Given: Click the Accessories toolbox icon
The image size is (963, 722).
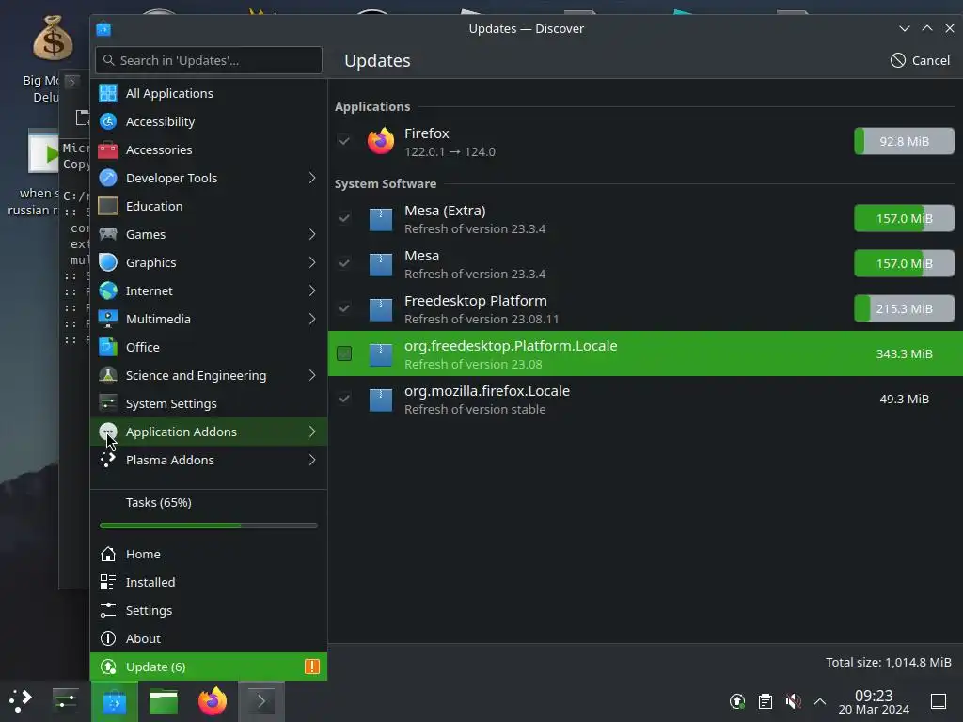Looking at the screenshot, I should 108,149.
